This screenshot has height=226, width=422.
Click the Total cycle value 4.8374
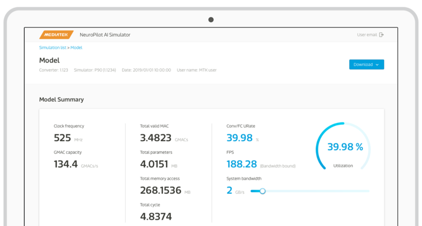(156, 215)
